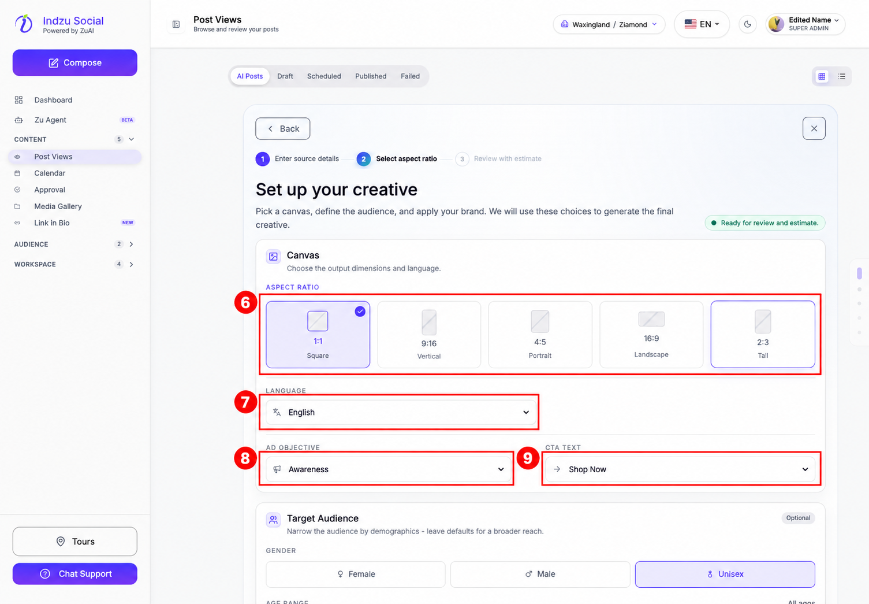The width and height of the screenshot is (869, 604).
Task: Click the user avatar picture
Action: click(777, 24)
